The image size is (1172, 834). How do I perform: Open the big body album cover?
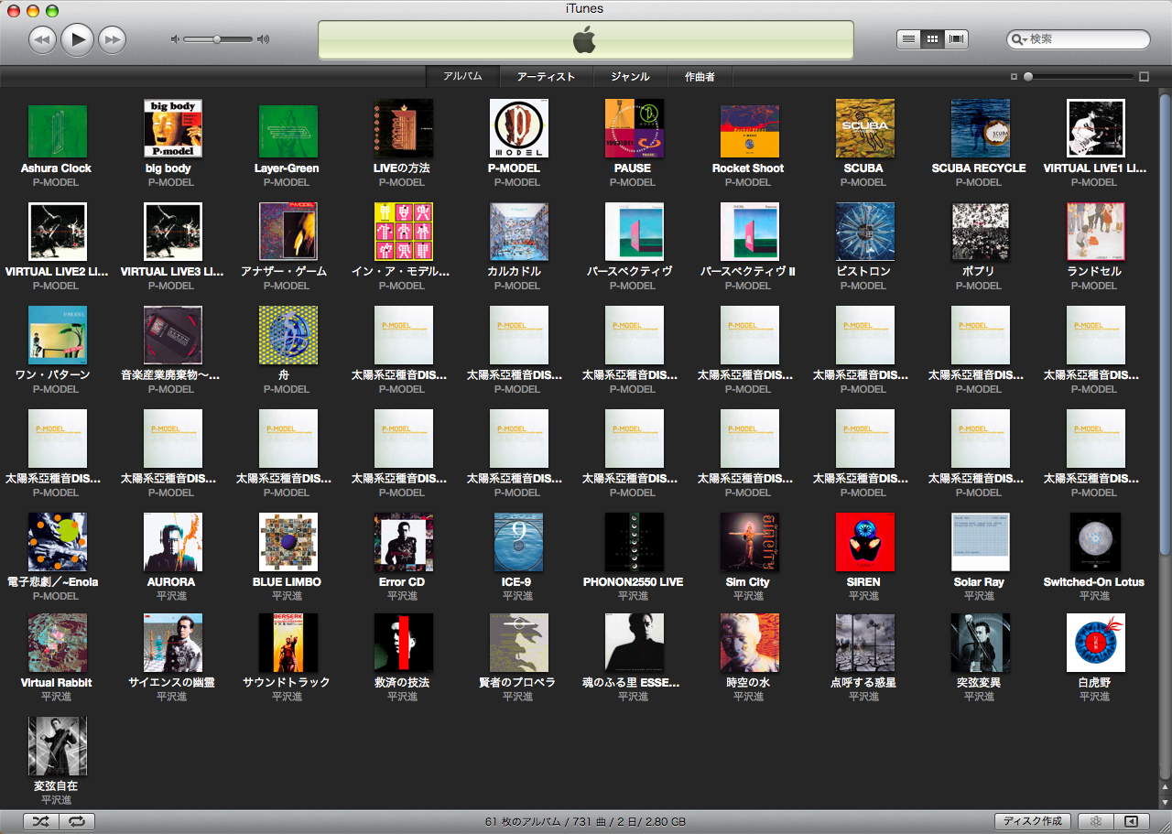[x=173, y=128]
